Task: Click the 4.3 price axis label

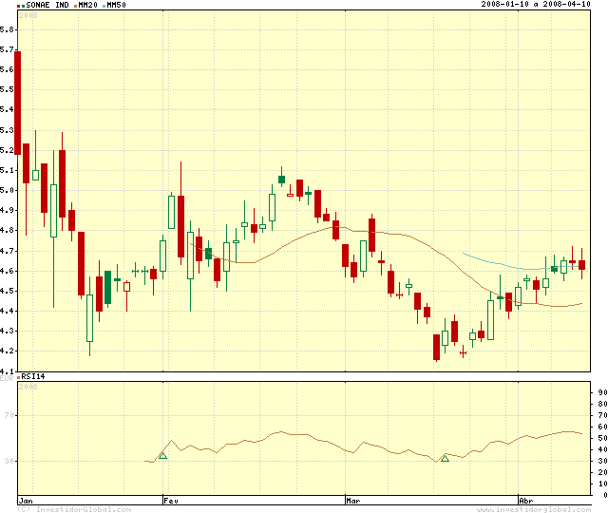Action: tap(7, 331)
